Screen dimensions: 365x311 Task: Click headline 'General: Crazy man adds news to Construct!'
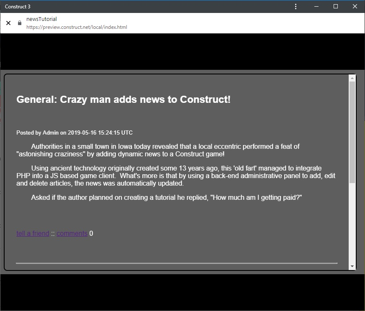coord(123,99)
